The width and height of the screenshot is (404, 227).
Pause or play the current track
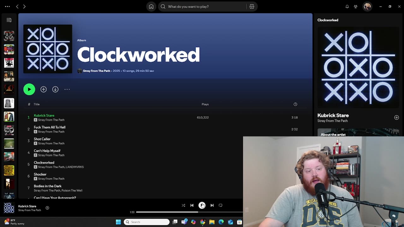click(x=202, y=205)
